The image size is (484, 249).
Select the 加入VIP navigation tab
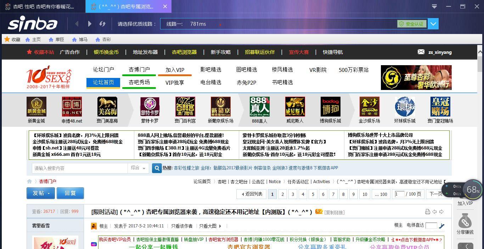175,70
